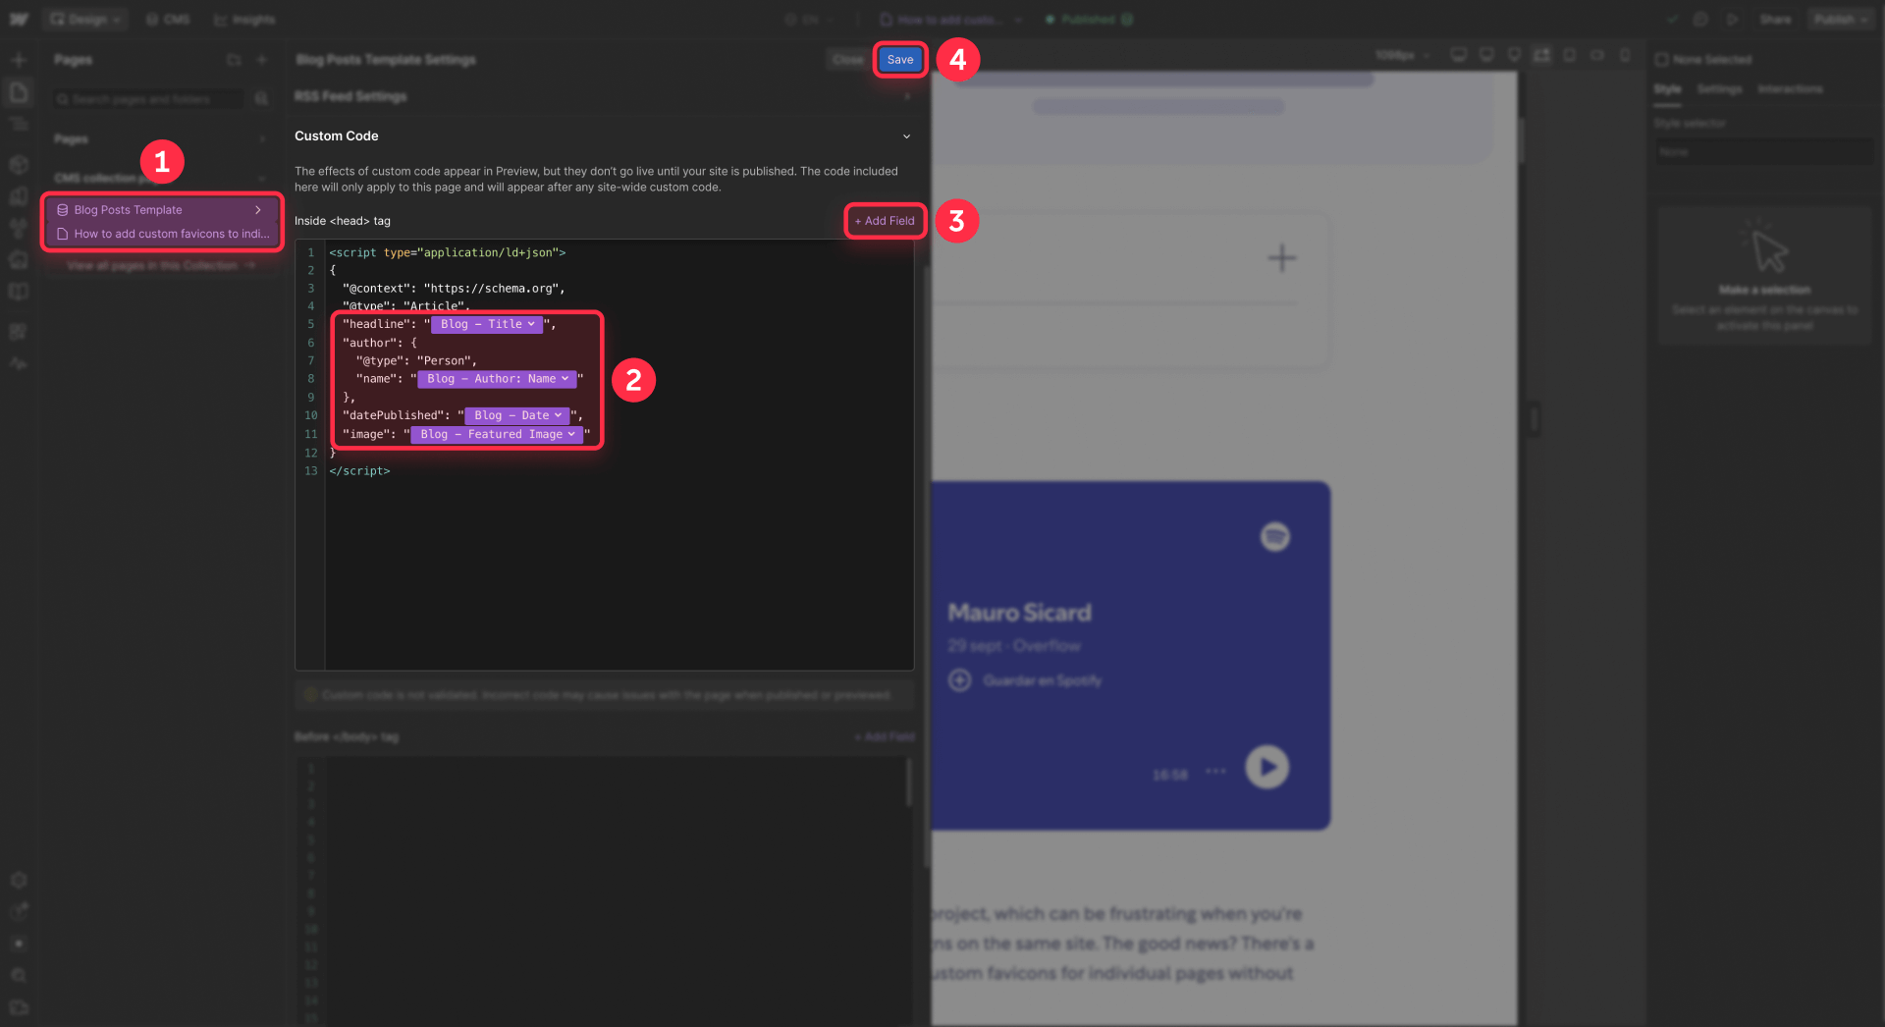Open the Add Elements panel
Screen dimensions: 1885x1027
tap(19, 59)
